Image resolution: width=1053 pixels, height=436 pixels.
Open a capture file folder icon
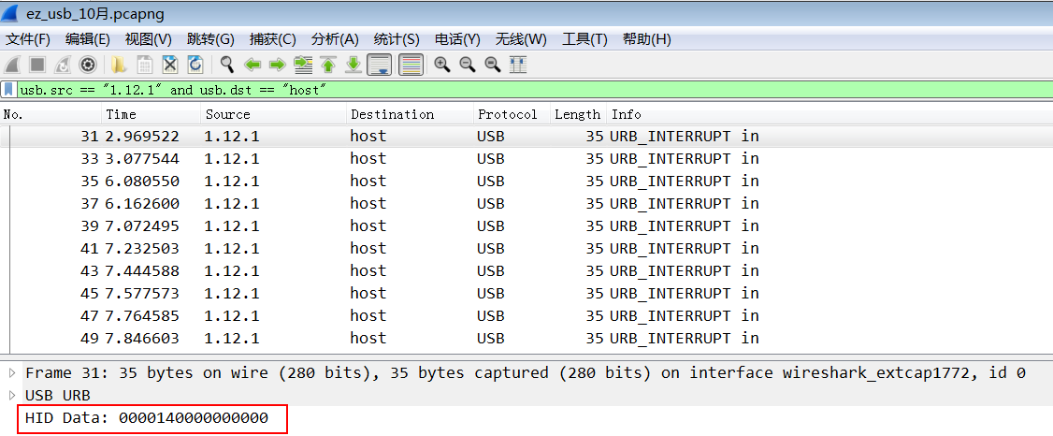119,65
